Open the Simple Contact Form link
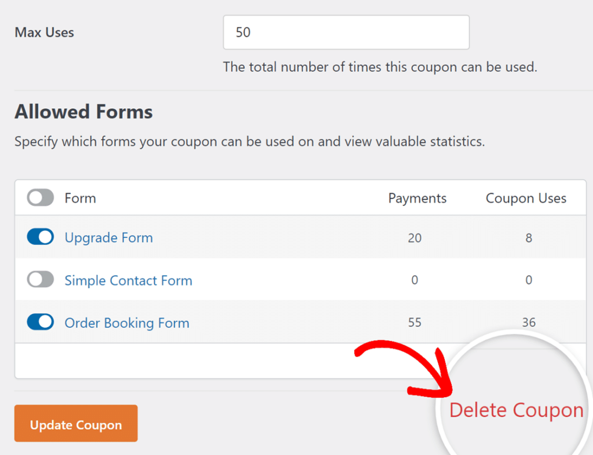This screenshot has height=455, width=593. pyautogui.click(x=128, y=280)
